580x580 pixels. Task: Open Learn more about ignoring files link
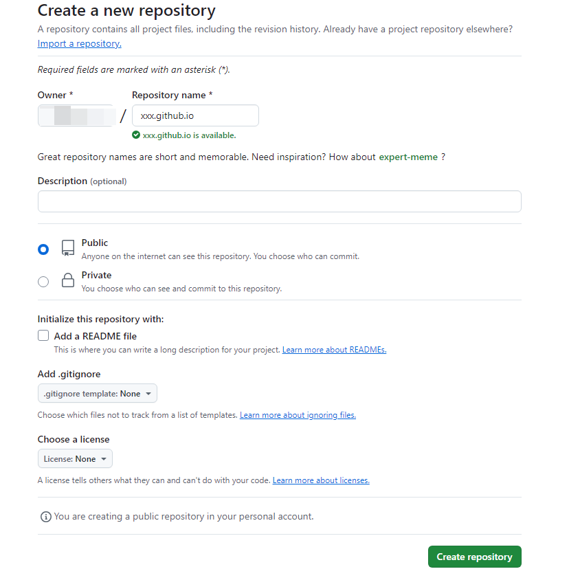298,415
